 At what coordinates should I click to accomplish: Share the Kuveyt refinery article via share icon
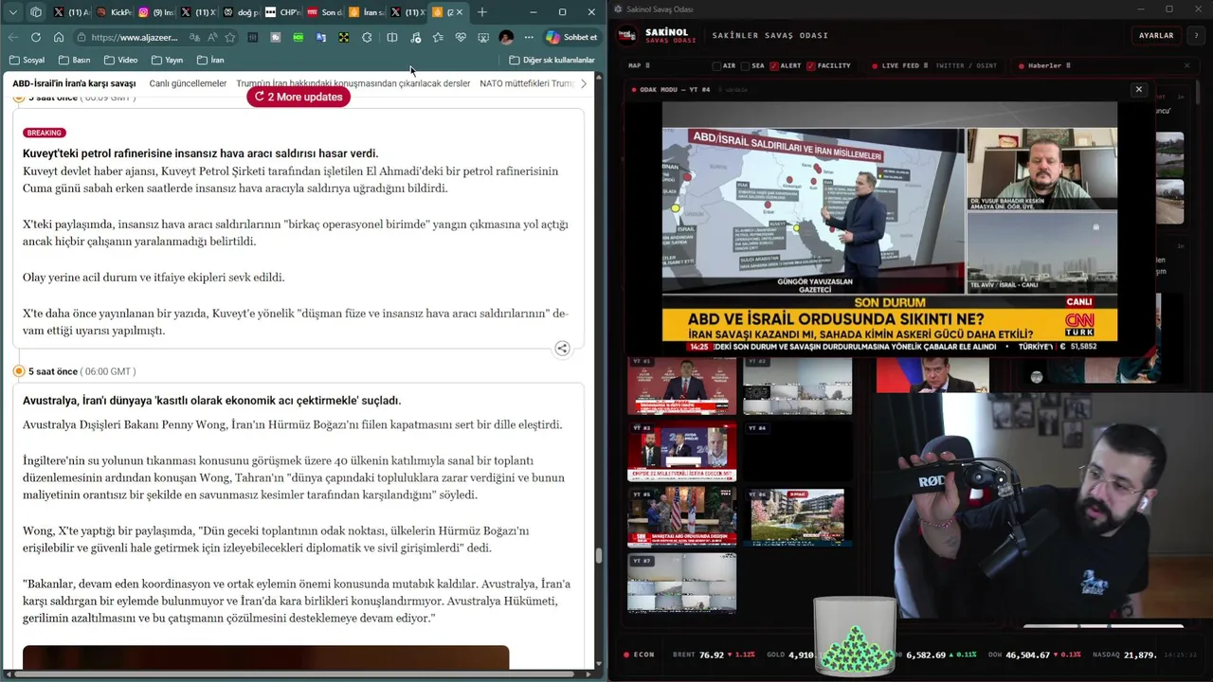562,349
